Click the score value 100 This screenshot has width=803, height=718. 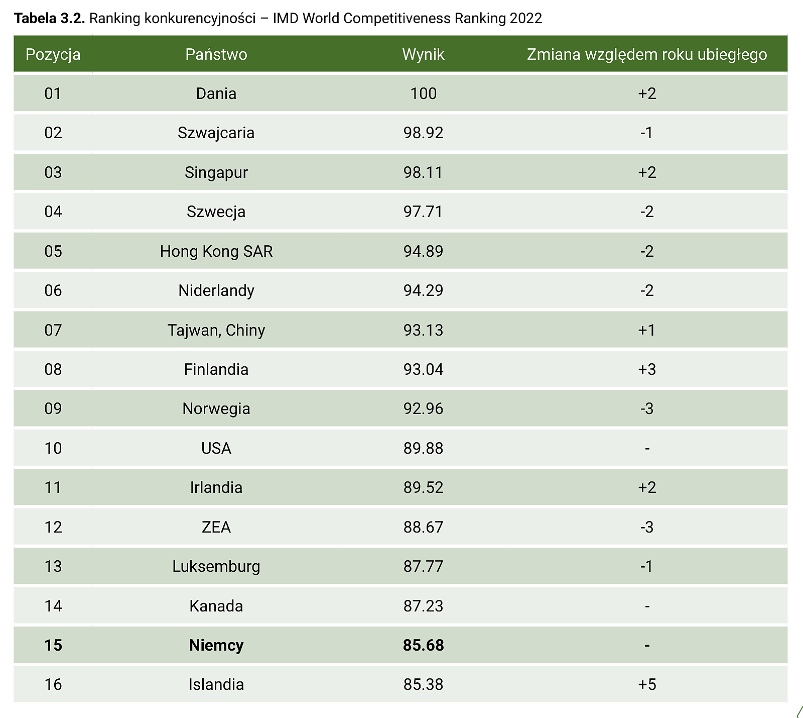click(424, 93)
